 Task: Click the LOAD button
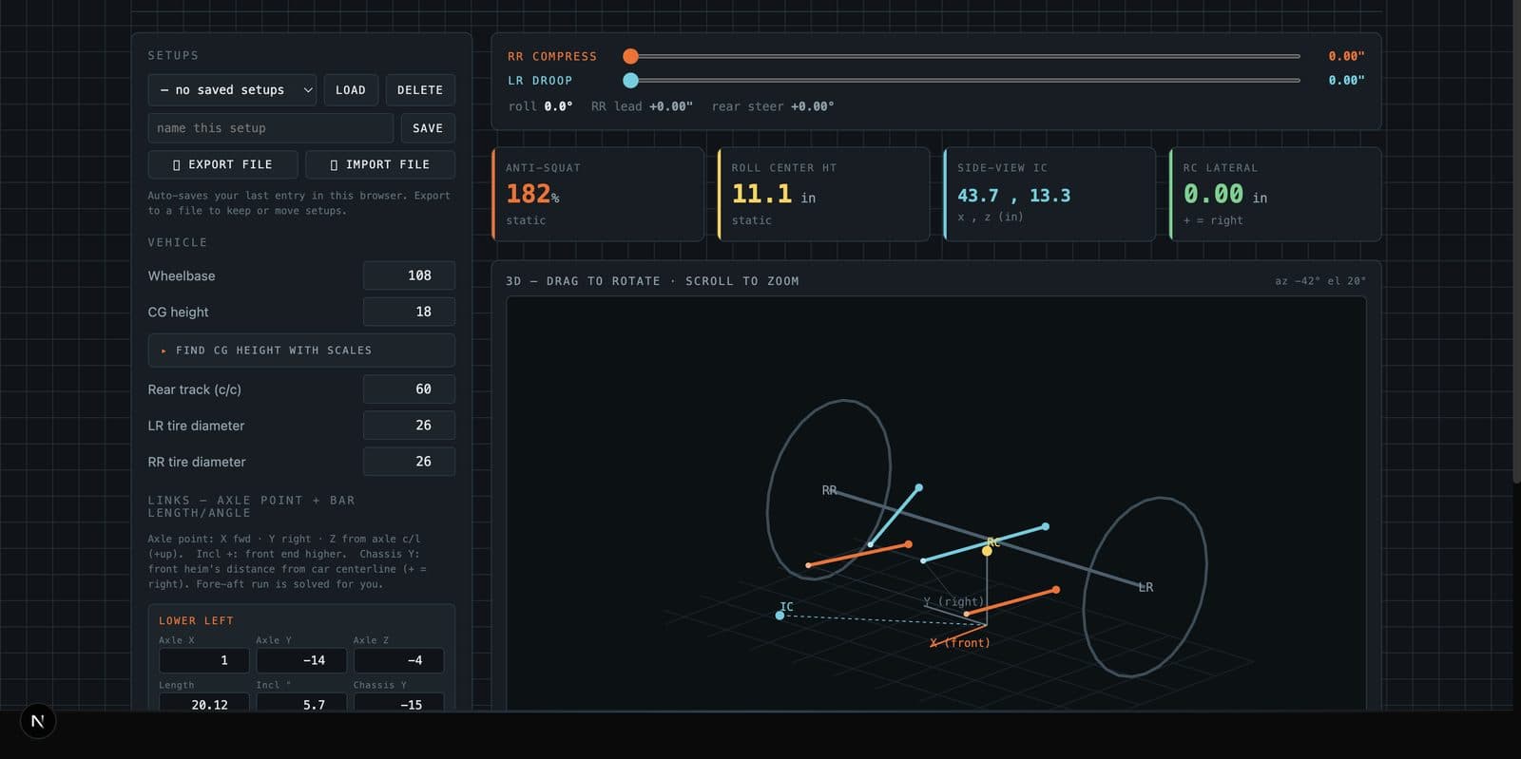click(351, 90)
